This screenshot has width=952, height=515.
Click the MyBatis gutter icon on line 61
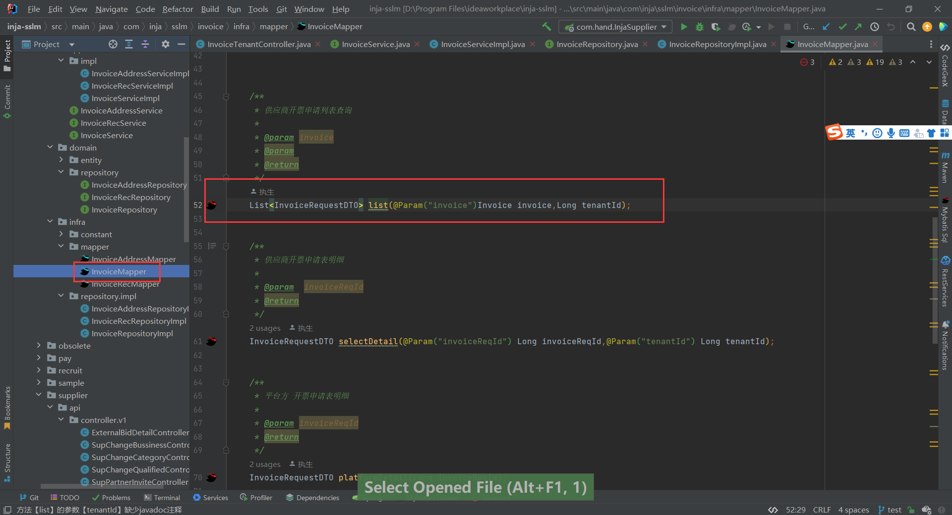tap(212, 341)
